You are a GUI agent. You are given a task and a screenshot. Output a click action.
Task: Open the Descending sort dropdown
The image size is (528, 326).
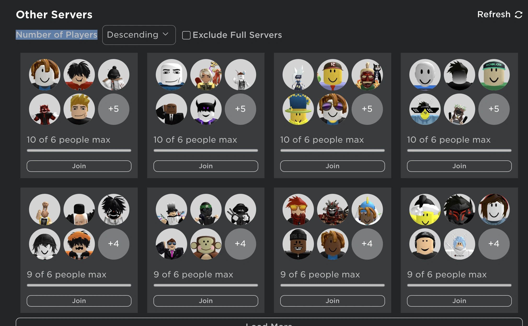pos(139,35)
